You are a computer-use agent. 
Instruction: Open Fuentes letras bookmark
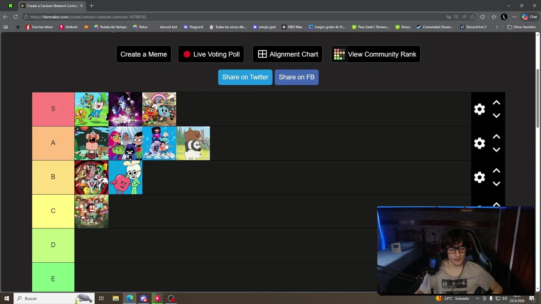click(39, 27)
